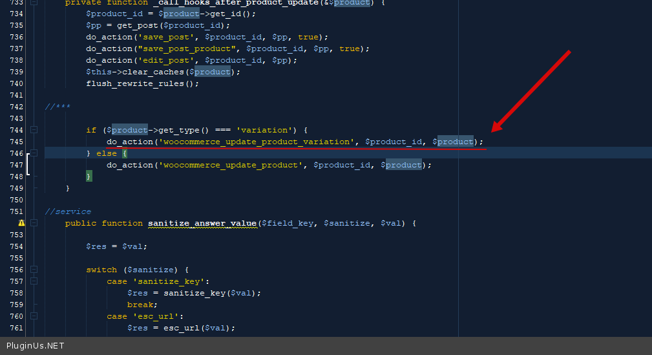
Task: Click the warning icon on line 752
Action: [x=21, y=223]
